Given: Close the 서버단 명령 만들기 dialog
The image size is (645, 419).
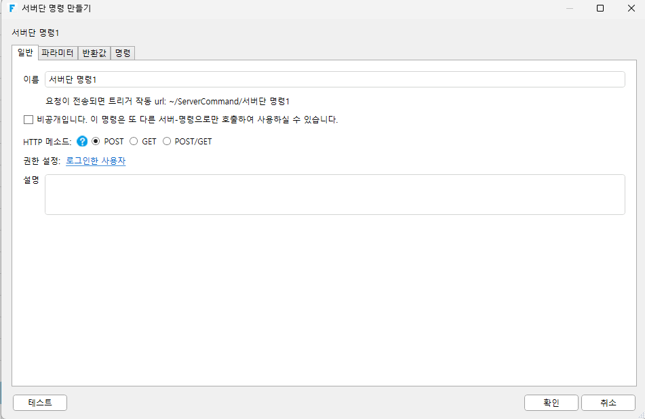Looking at the screenshot, I should coord(631,8).
